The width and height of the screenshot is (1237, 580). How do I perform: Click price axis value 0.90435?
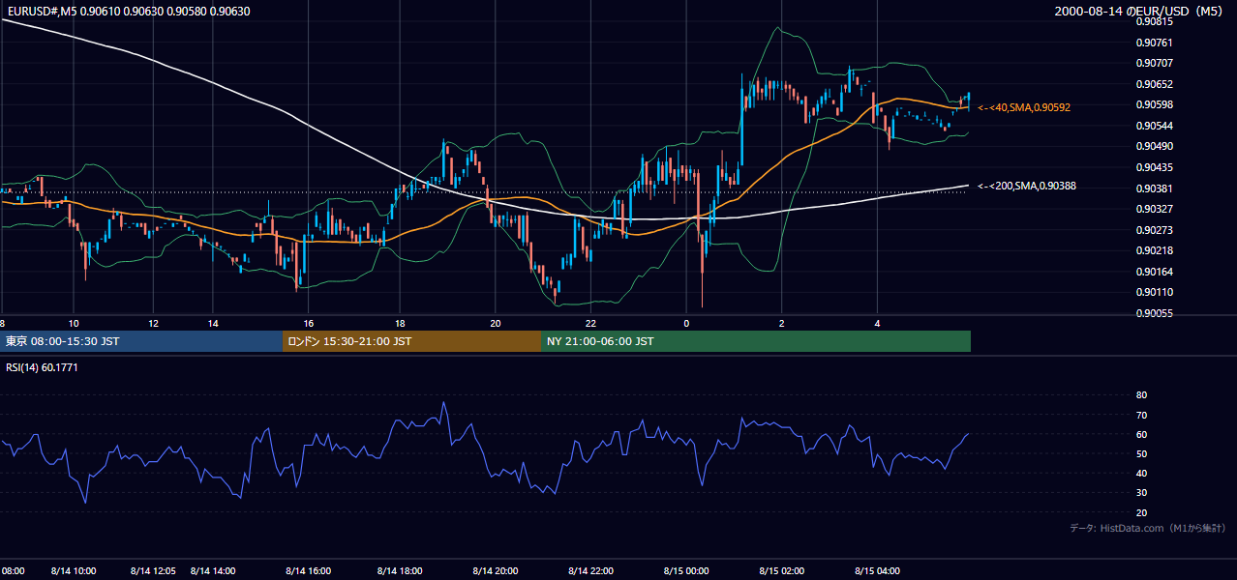coord(1154,167)
